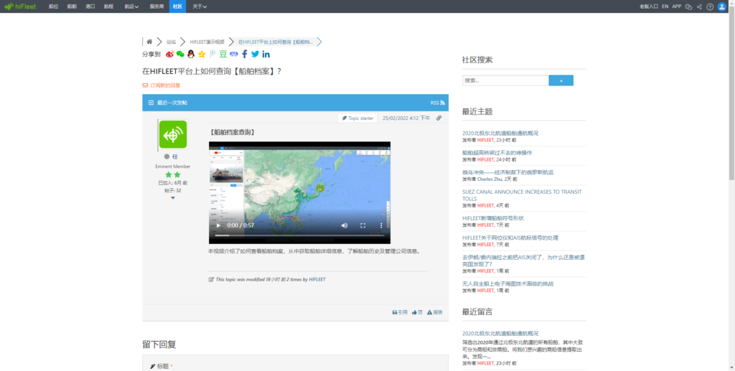
Task: Click HIFLEET link in topic modified note
Action: 317,279
